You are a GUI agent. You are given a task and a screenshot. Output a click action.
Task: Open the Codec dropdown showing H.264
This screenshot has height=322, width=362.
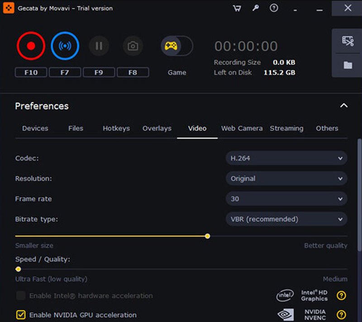pos(286,158)
